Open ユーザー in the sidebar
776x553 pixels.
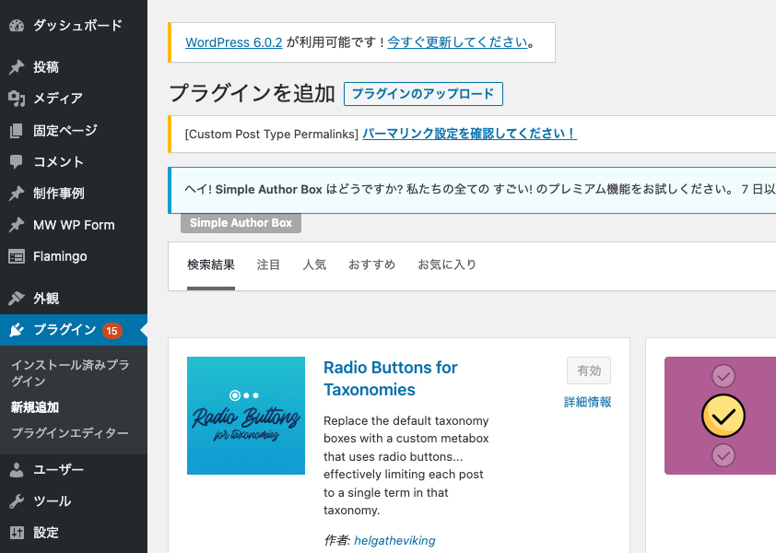pos(58,470)
